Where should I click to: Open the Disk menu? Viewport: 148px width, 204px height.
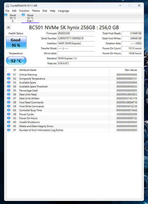point(45,11)
